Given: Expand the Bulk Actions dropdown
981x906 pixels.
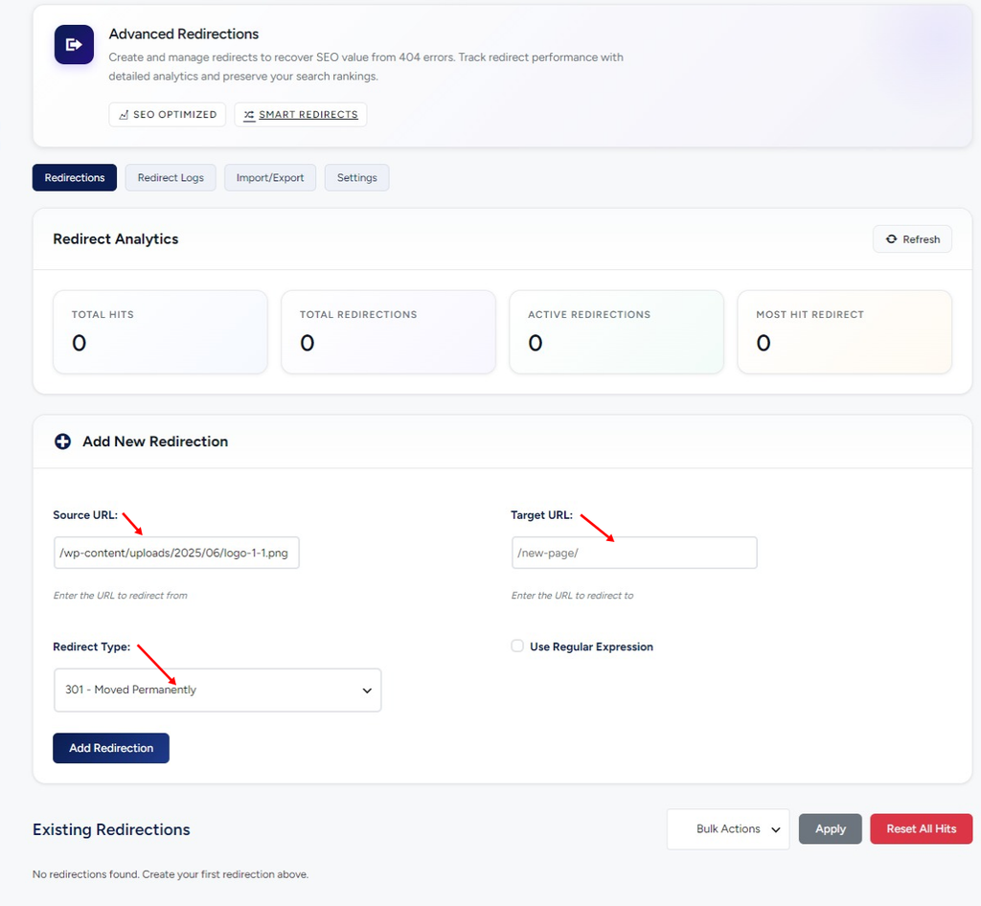Looking at the screenshot, I should [728, 829].
